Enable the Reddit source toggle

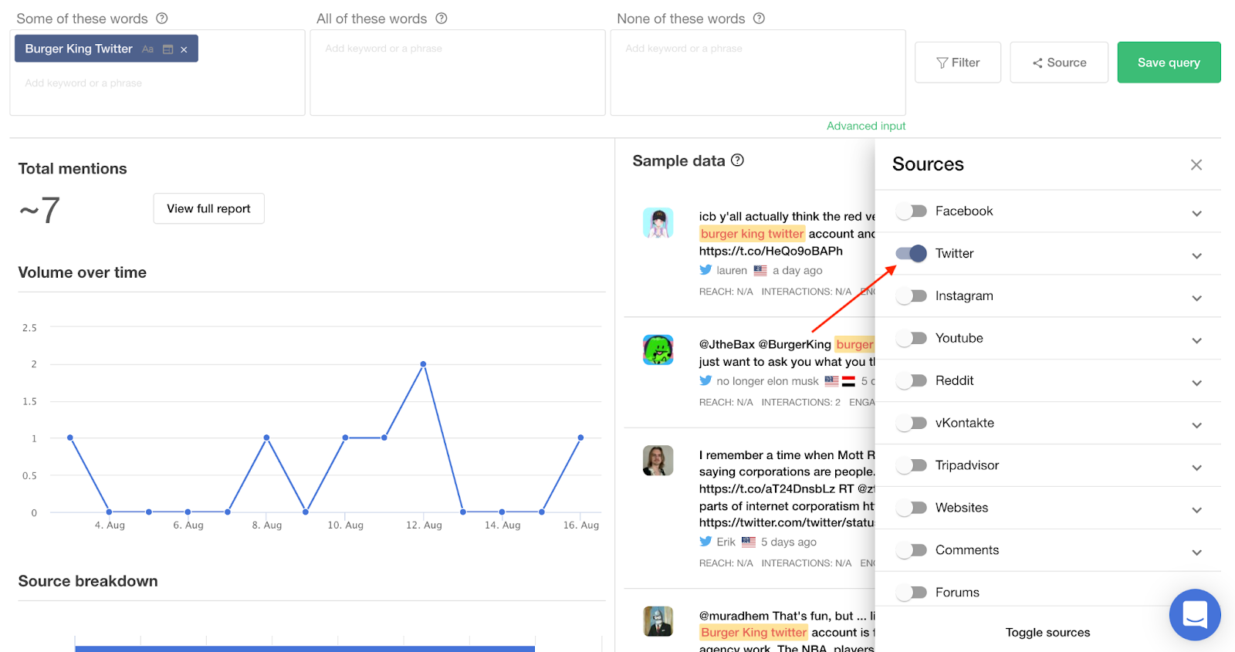(x=912, y=381)
